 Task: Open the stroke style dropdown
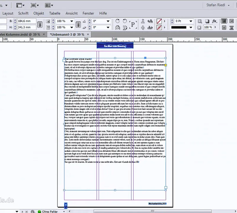191,28
